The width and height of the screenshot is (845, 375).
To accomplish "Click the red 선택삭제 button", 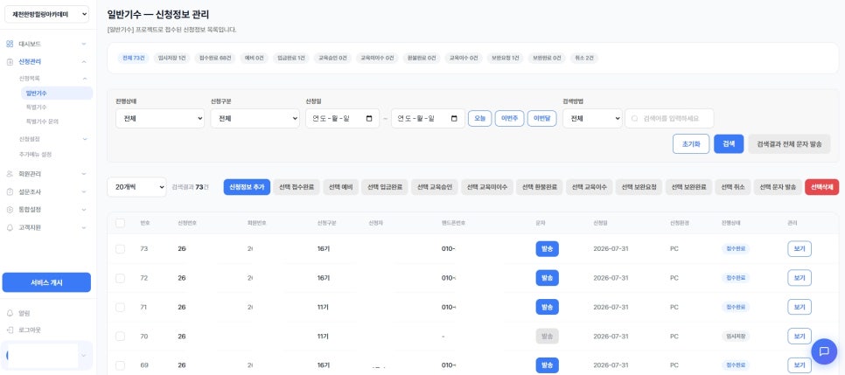I will coord(822,187).
